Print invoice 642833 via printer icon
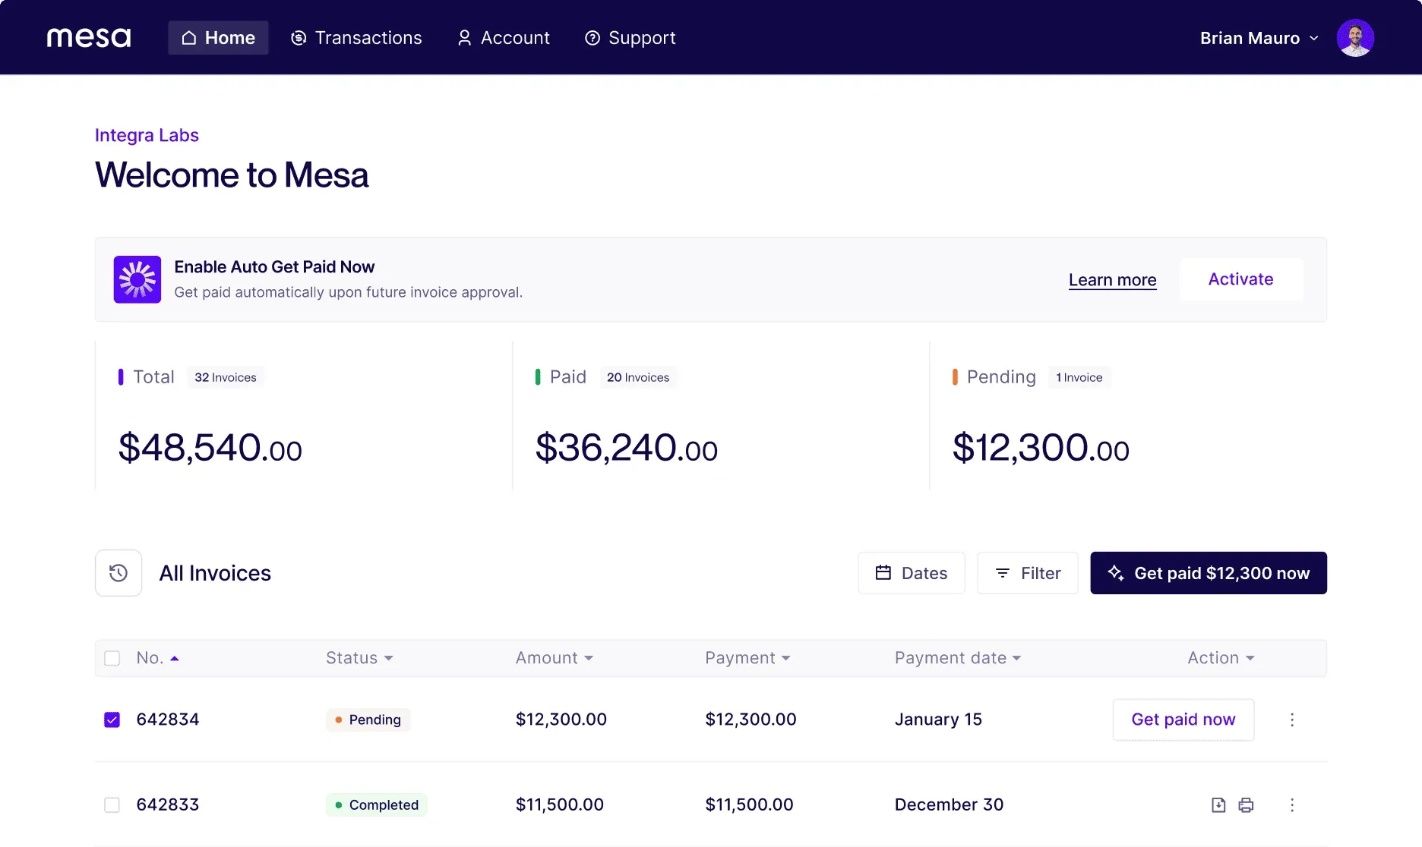 coord(1247,804)
